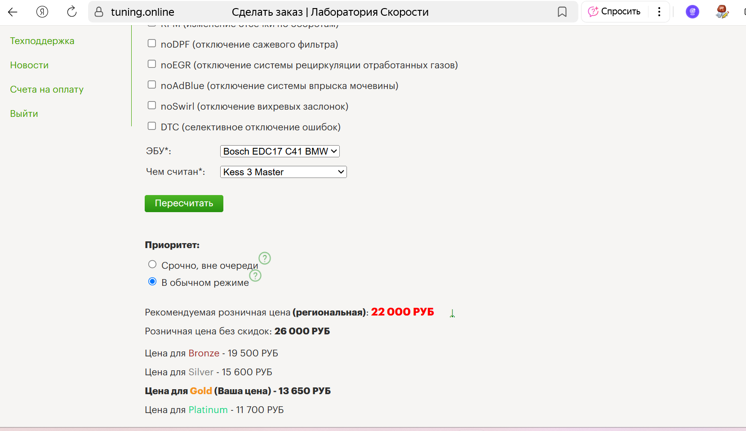Open Техподдержка in the sidebar menu
The height and width of the screenshot is (431, 746).
[x=42, y=41]
